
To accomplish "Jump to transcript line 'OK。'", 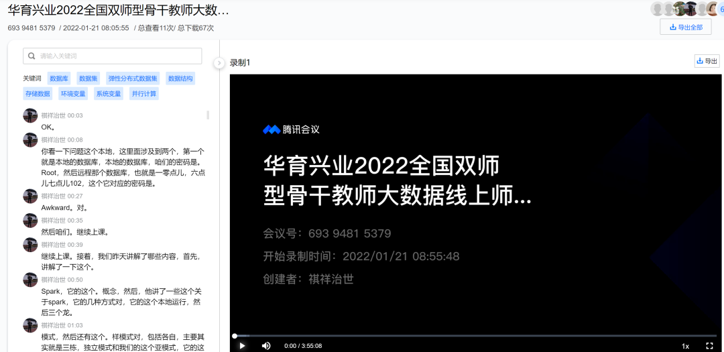I will (48, 127).
